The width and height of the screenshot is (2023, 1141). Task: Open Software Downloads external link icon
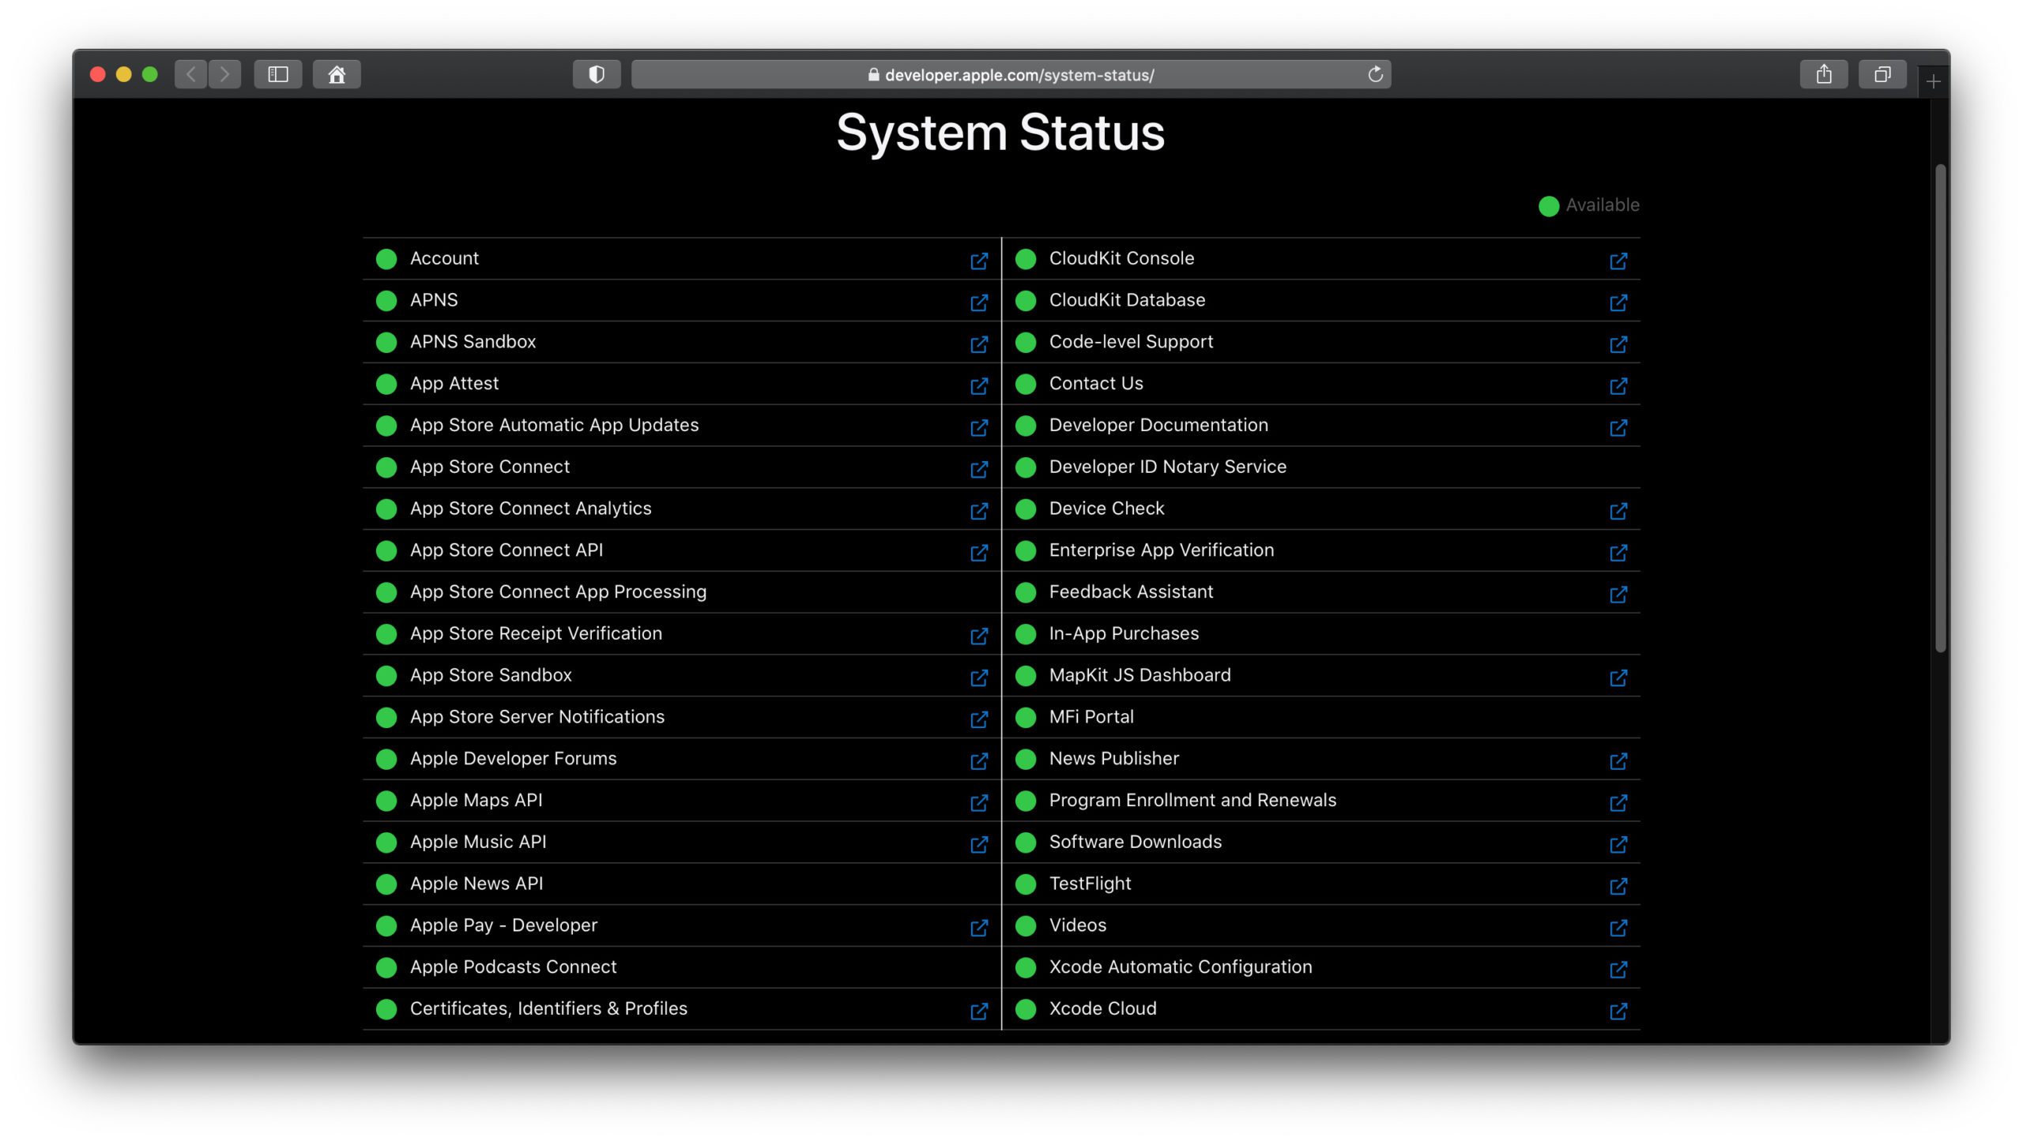click(x=1618, y=844)
